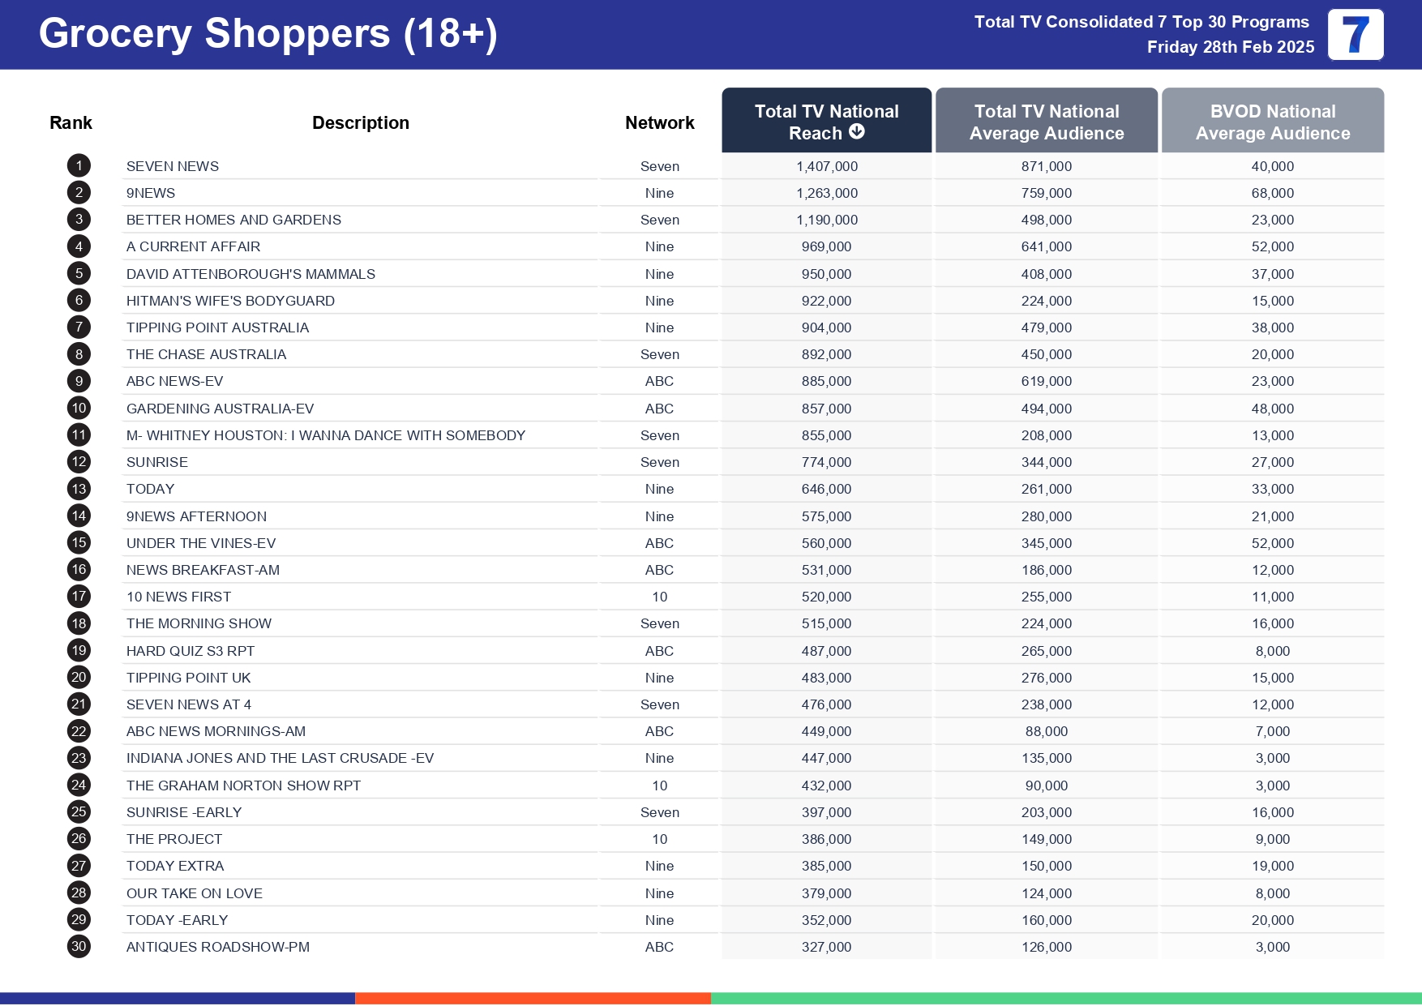This screenshot has height=1006, width=1422.
Task: Click the Network column heading
Action: [x=659, y=123]
